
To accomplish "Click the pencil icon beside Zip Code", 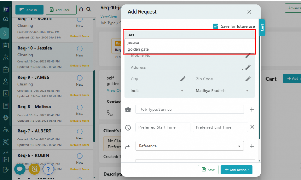I will coord(248,79).
